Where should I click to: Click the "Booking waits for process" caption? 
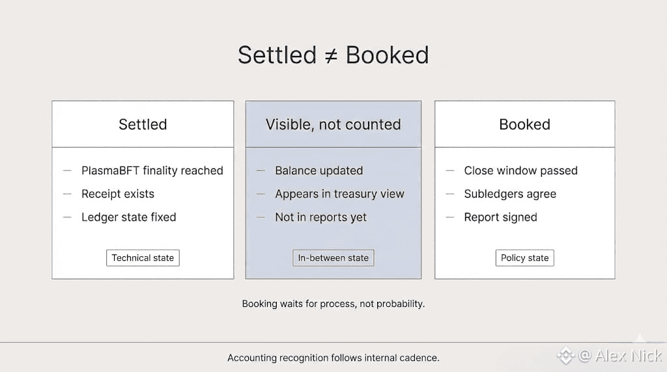click(333, 304)
